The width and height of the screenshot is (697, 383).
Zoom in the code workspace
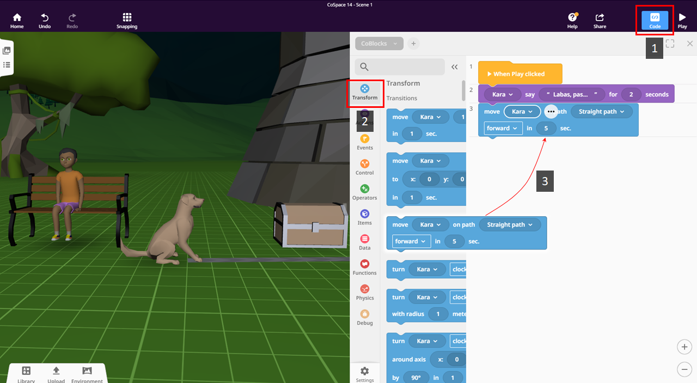point(684,346)
